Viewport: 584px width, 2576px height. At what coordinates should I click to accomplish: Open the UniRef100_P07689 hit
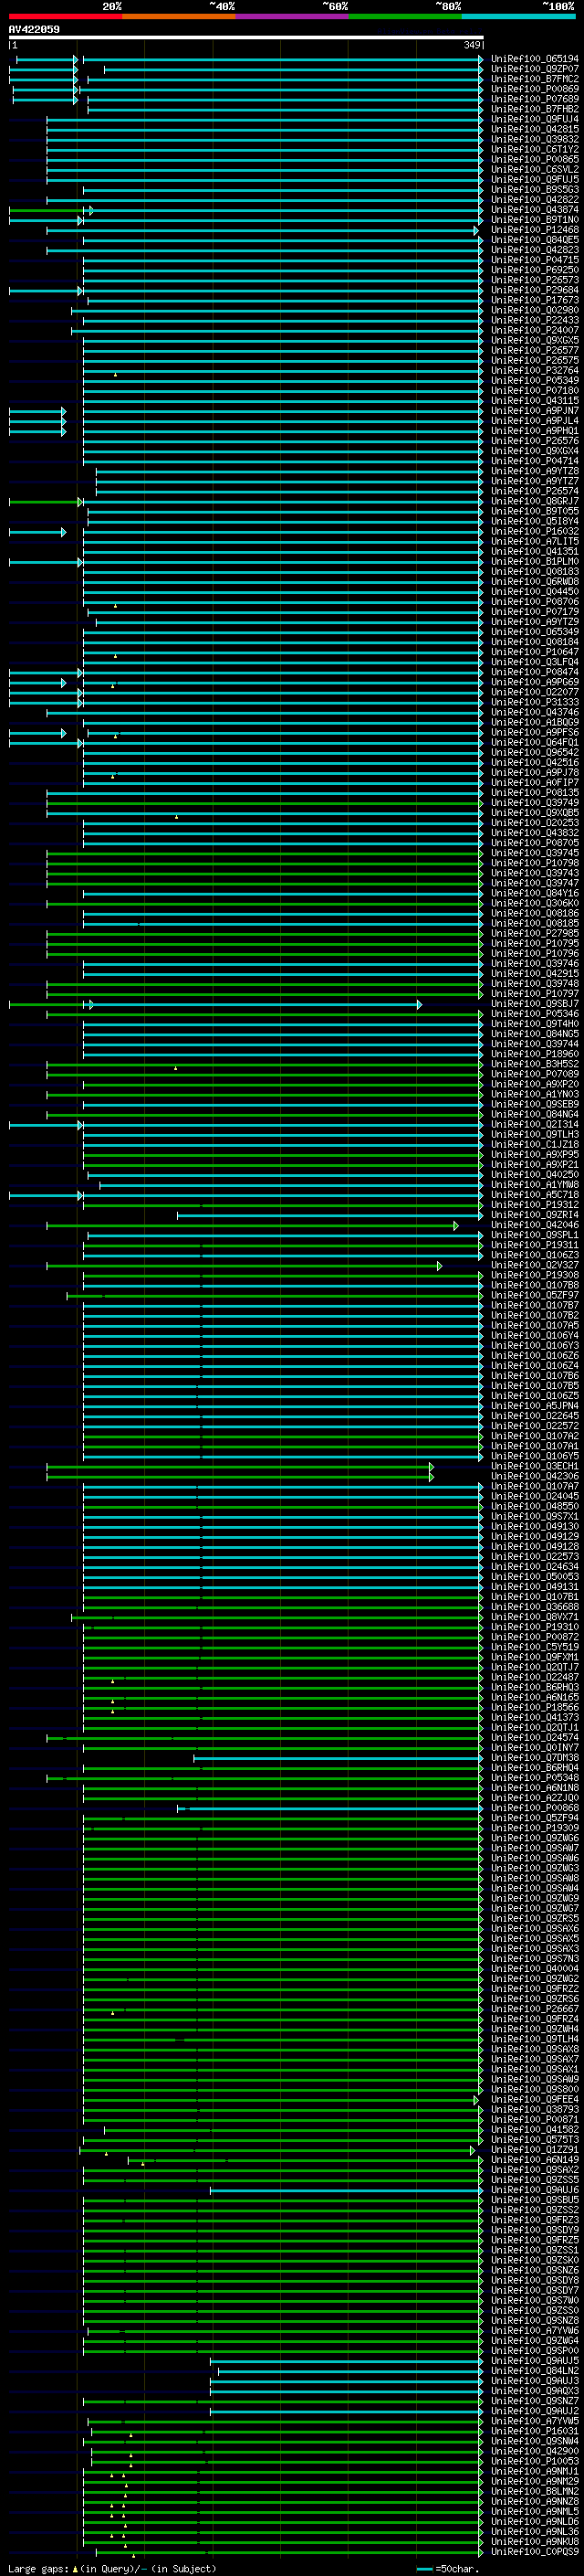point(535,99)
